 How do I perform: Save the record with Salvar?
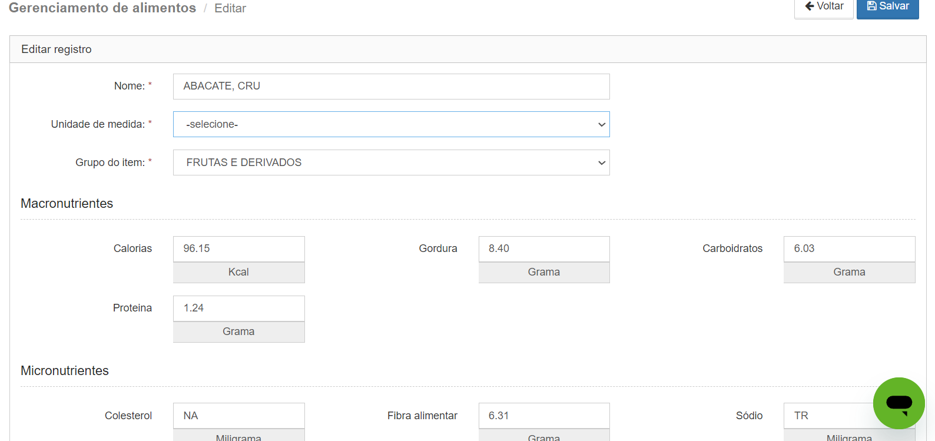coord(887,8)
